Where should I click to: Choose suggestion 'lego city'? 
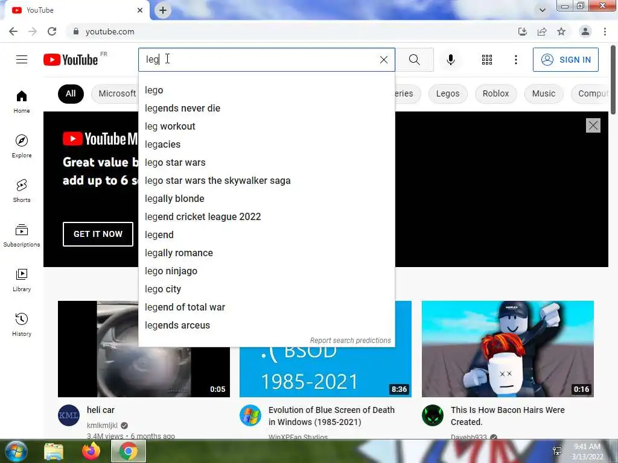pyautogui.click(x=266, y=289)
